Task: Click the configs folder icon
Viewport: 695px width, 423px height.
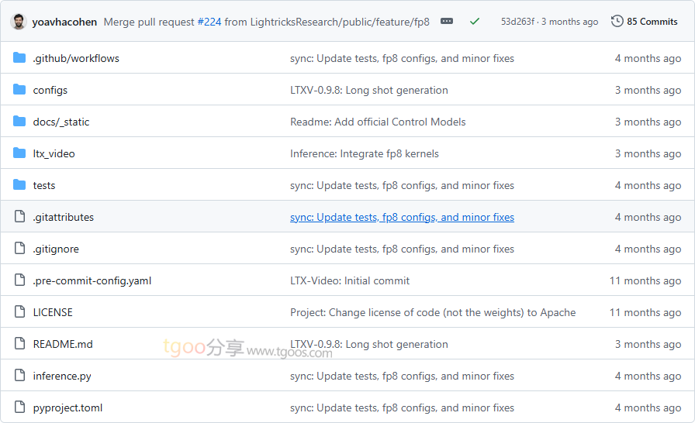Action: [19, 90]
